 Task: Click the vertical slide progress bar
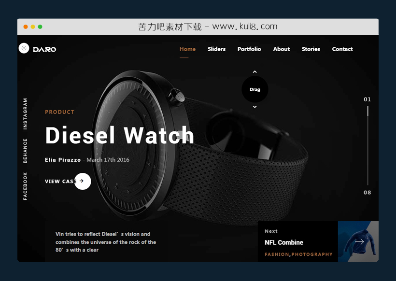[368, 146]
